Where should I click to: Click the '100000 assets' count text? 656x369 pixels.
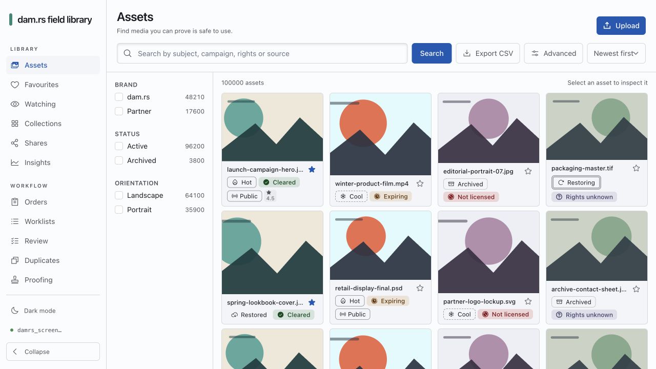(x=242, y=83)
